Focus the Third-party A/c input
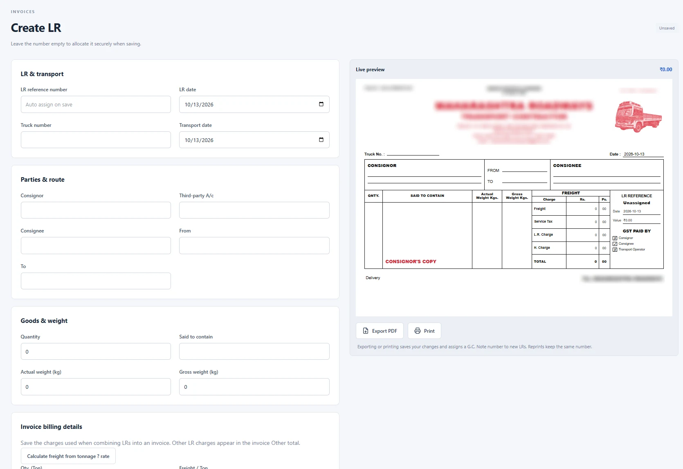 254,210
